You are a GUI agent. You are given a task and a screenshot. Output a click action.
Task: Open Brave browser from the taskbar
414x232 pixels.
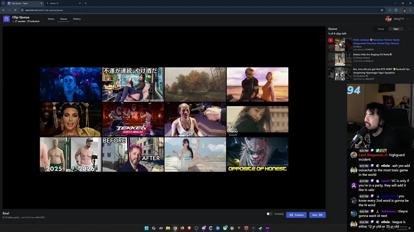pos(189,228)
